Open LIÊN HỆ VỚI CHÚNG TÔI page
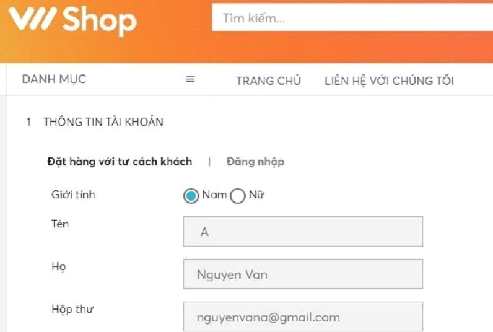This screenshot has height=332, width=493. tap(389, 81)
